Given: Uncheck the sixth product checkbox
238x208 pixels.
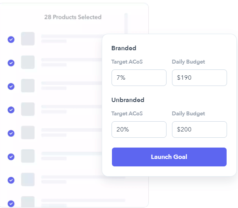Looking at the screenshot, I should [11, 157].
